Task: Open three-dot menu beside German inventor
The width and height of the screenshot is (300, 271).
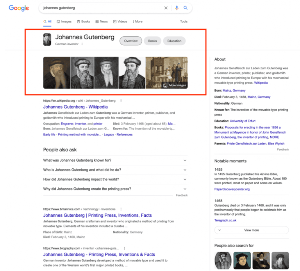Action: tap(82, 44)
